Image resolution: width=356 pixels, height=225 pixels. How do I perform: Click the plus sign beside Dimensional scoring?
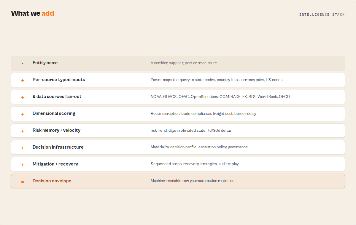tap(23, 114)
